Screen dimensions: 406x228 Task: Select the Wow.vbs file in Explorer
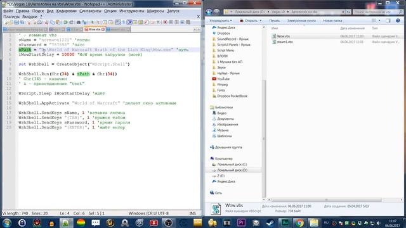point(284,36)
